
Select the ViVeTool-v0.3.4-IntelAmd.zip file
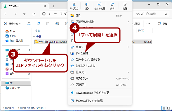click(x=51, y=42)
